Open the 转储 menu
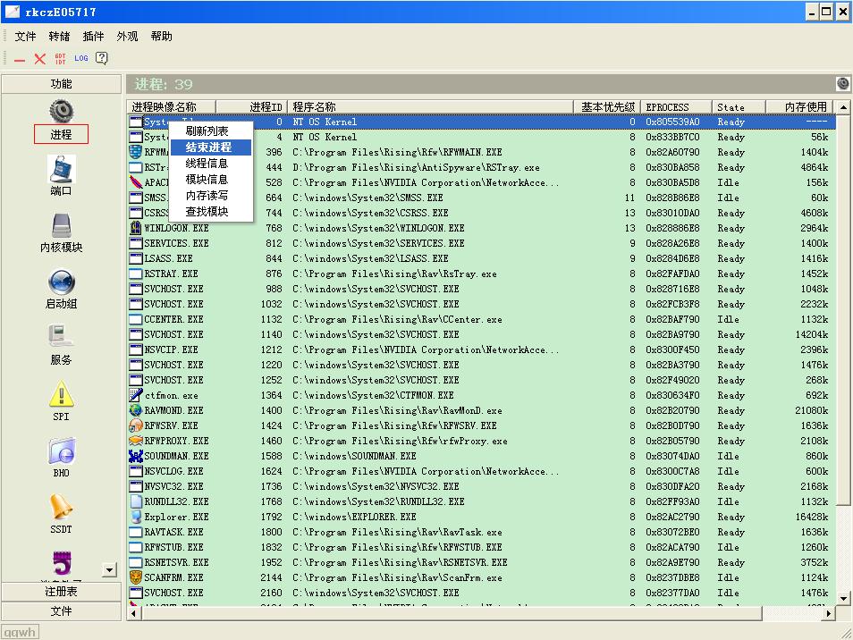This screenshot has height=640, width=853. (x=59, y=37)
